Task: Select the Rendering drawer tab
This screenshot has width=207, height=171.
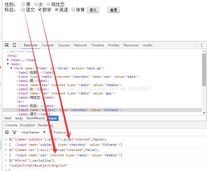Action: coord(45,125)
